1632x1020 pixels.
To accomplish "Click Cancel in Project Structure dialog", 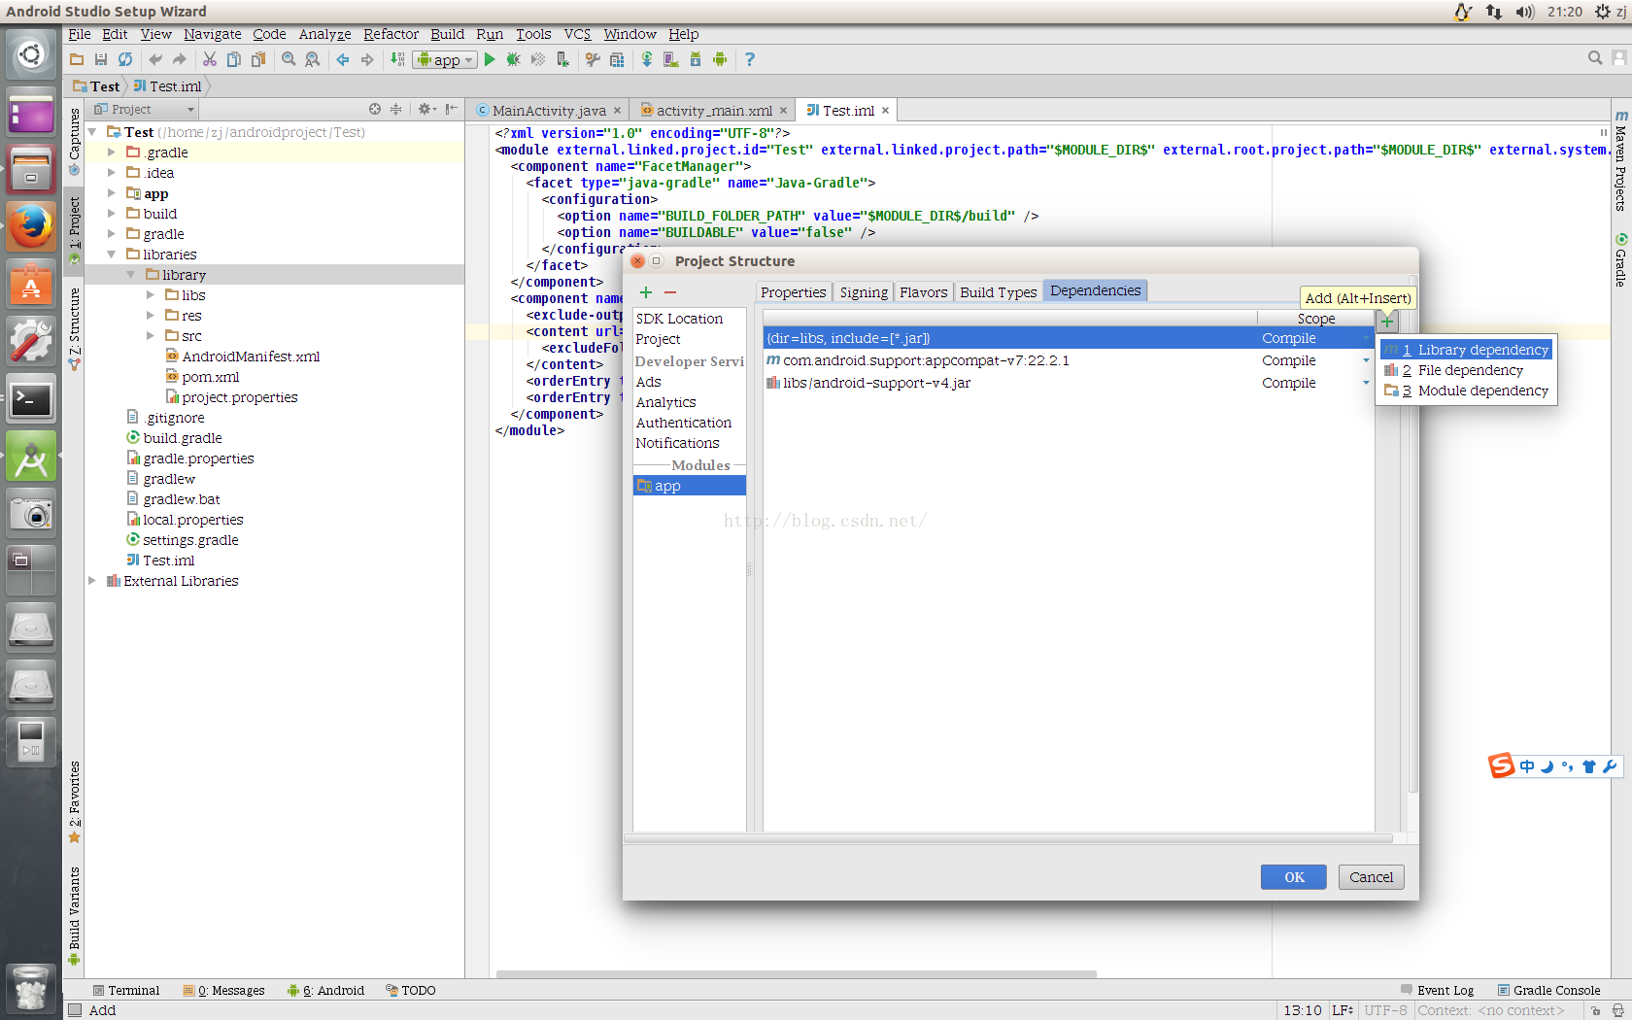I will click(x=1371, y=877).
